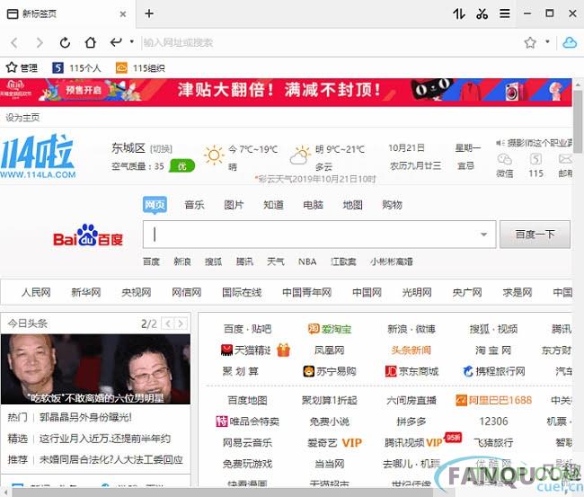Reload the page with refresh icon
Image resolution: width=584 pixels, height=497 pixels.
pyautogui.click(x=65, y=42)
